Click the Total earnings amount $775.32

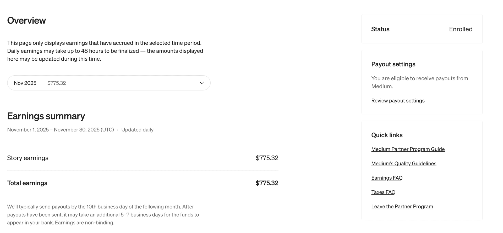pos(267,183)
